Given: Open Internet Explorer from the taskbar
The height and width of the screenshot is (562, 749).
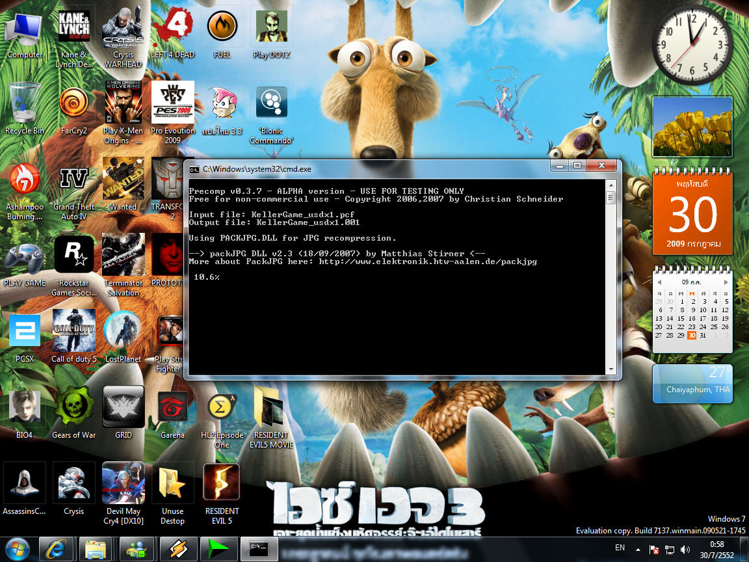Looking at the screenshot, I should point(55,550).
